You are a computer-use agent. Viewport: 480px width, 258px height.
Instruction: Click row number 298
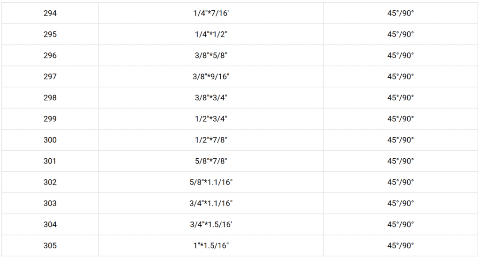click(50, 97)
